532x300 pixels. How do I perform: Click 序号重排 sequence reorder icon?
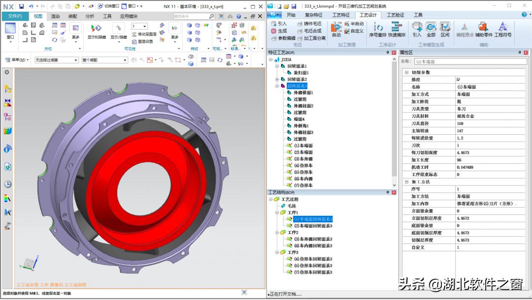(378, 29)
